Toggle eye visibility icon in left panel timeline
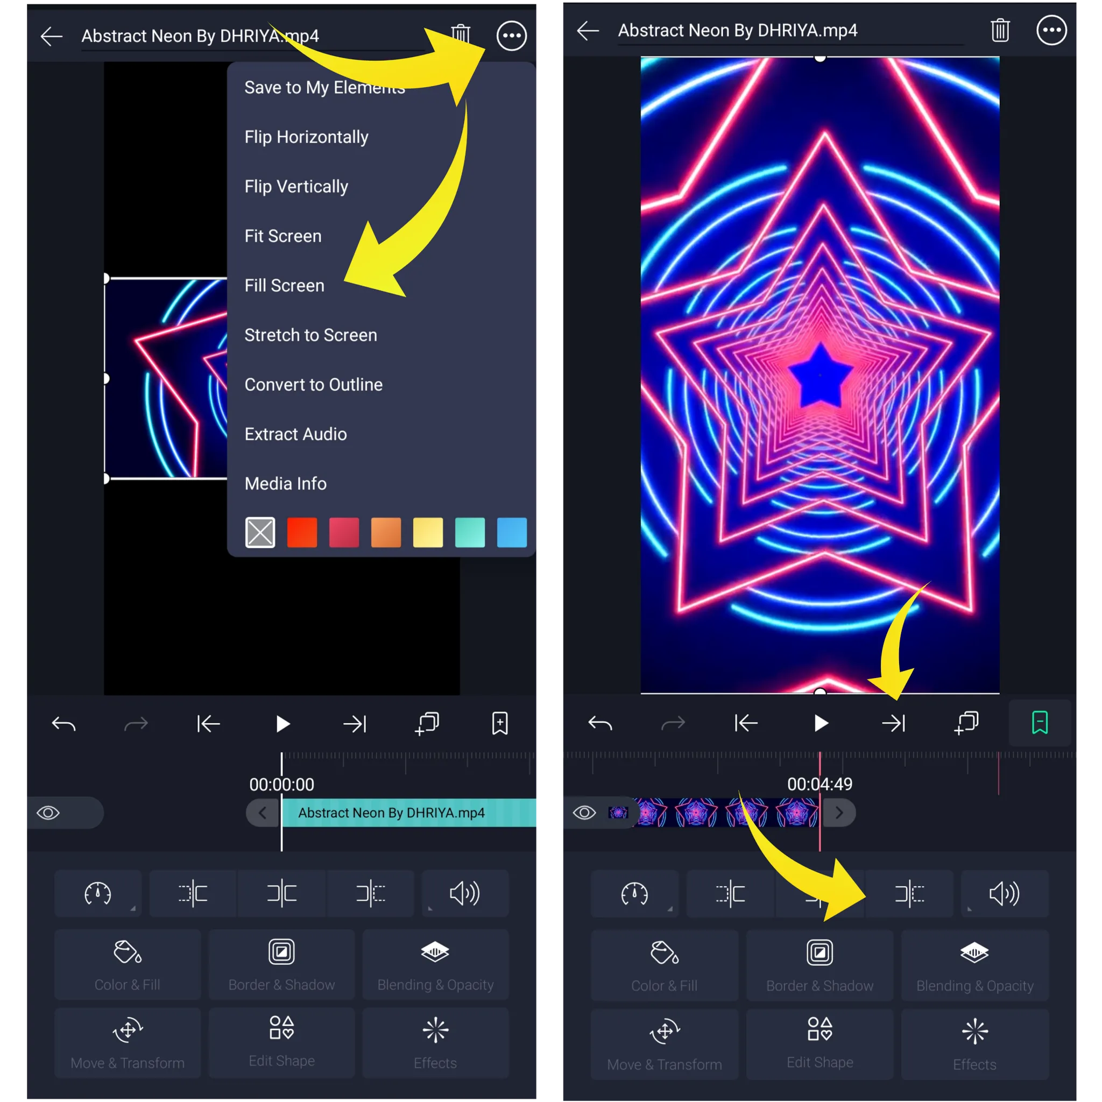The height and width of the screenshot is (1102, 1102). point(48,813)
